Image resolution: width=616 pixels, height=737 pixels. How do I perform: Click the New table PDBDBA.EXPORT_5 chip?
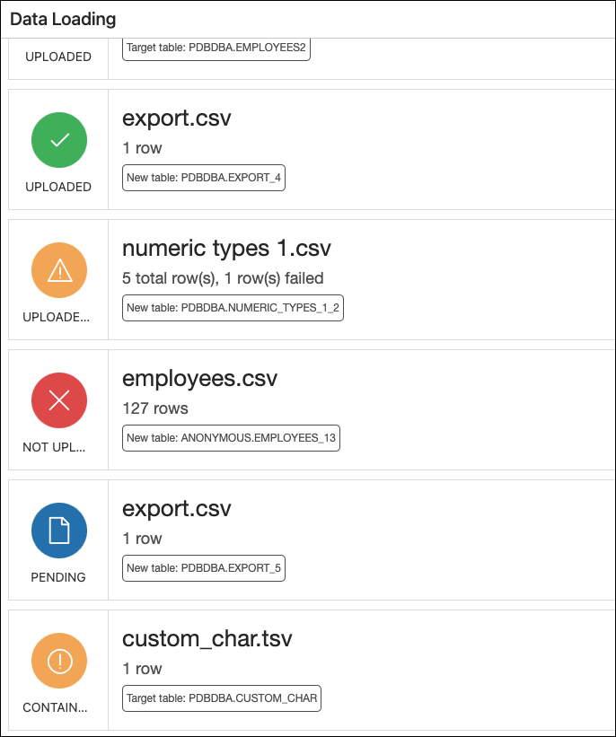point(204,567)
